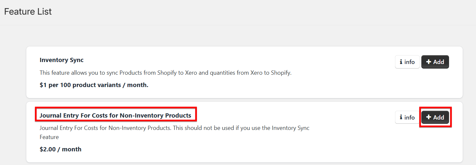Click the "Inventory Sync" feature title

pos(61,60)
